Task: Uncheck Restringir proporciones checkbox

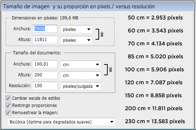Action: 8,106
